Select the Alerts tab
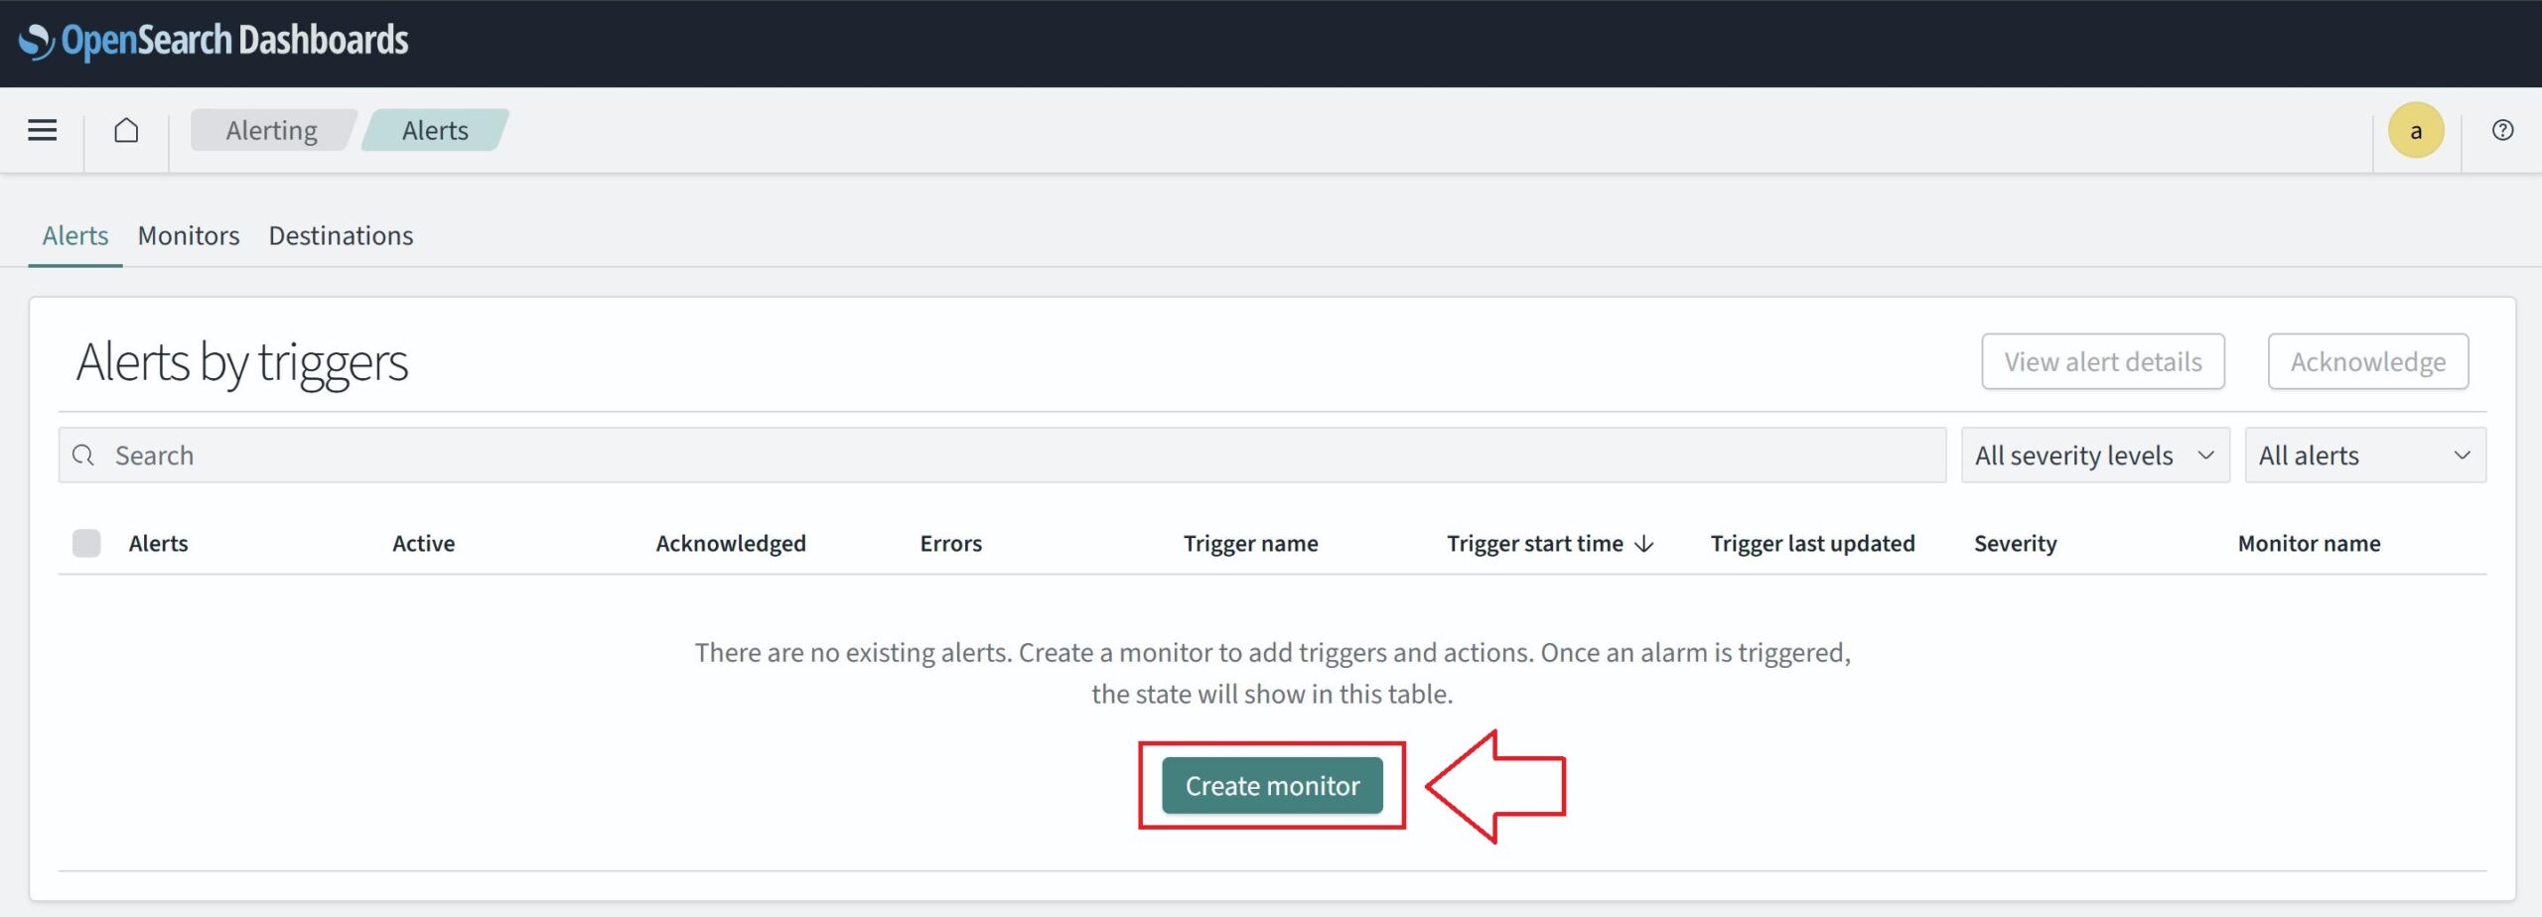The image size is (2542, 917). pos(75,236)
